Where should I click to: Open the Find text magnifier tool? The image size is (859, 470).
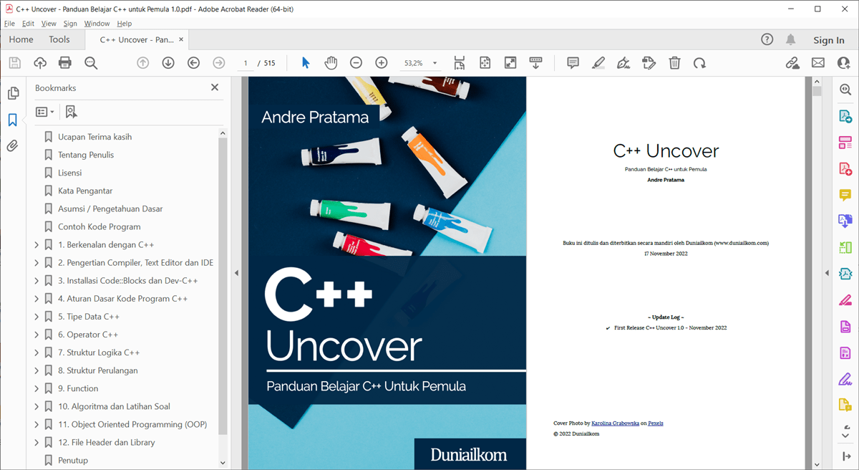(91, 63)
